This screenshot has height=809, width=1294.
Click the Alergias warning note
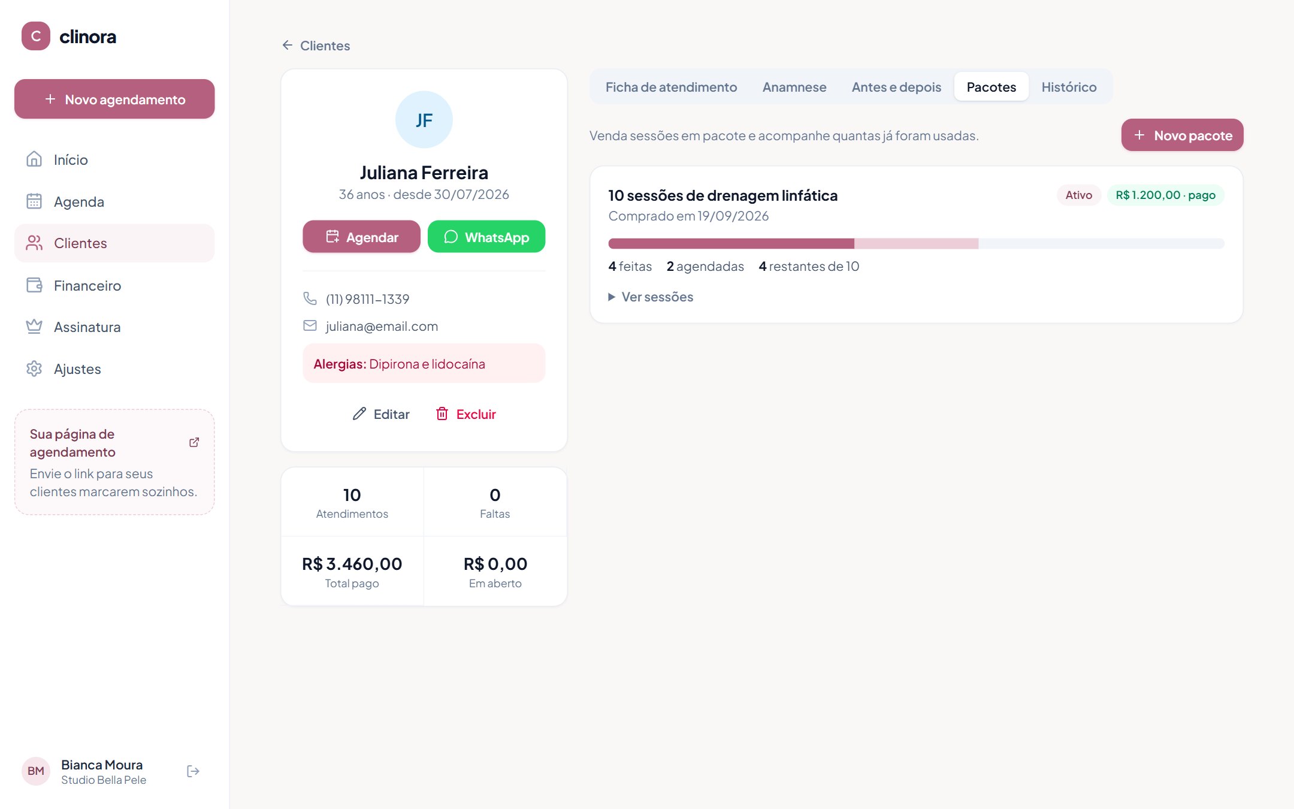(x=424, y=364)
